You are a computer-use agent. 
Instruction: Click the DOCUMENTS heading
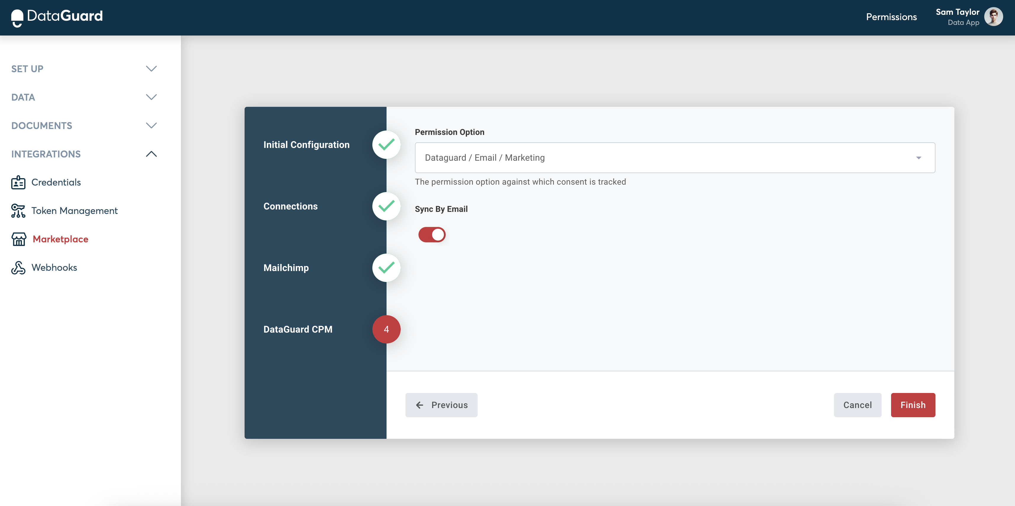(42, 125)
